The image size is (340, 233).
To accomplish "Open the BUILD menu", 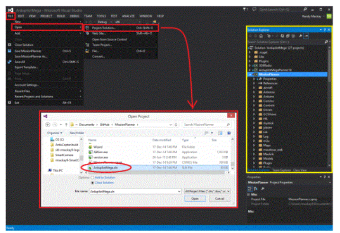I will click(61, 16).
